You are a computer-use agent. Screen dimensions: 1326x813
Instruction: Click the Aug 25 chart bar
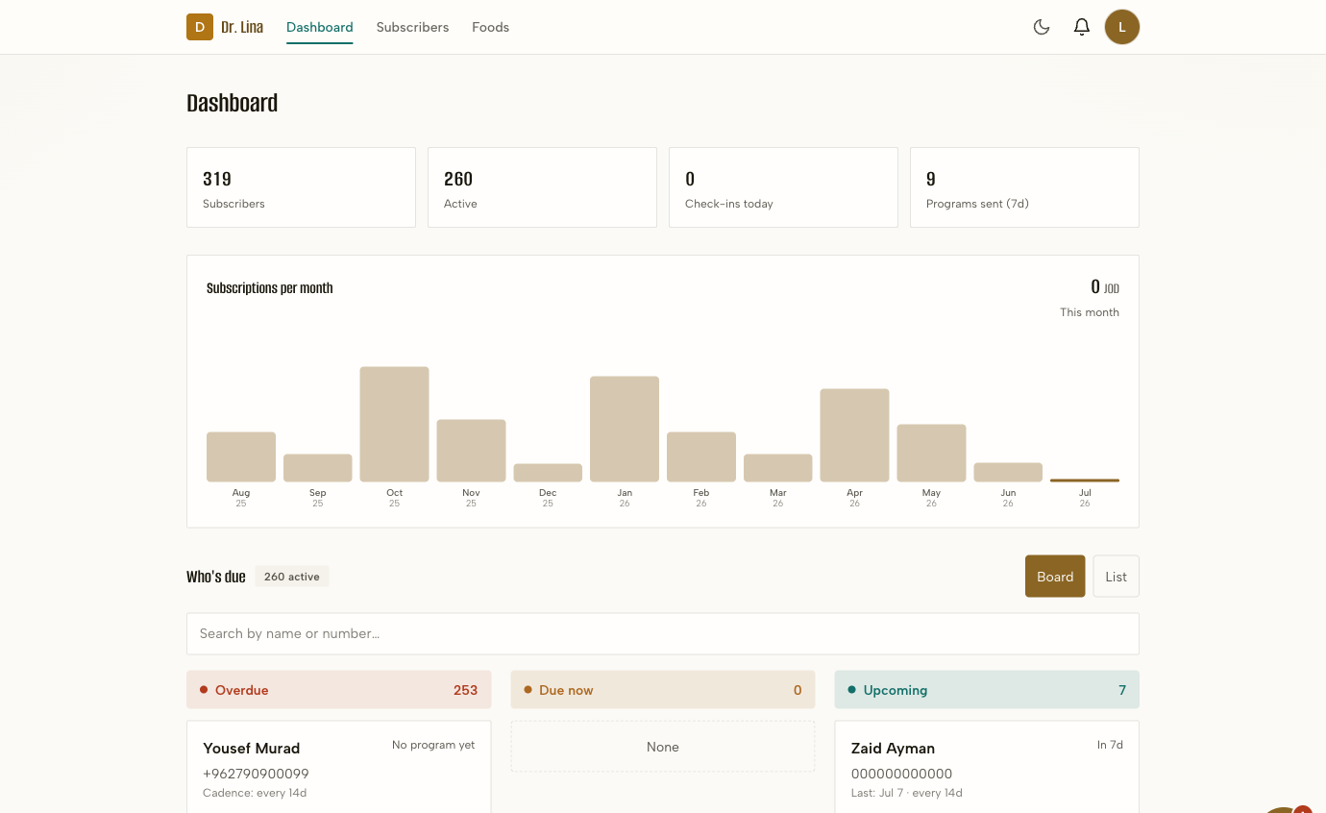(241, 456)
